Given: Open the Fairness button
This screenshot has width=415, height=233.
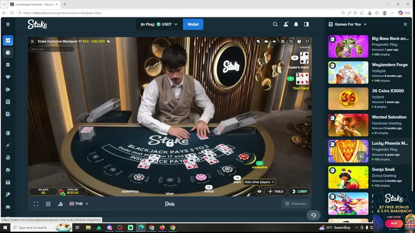Looking at the screenshot, I should point(295,204).
